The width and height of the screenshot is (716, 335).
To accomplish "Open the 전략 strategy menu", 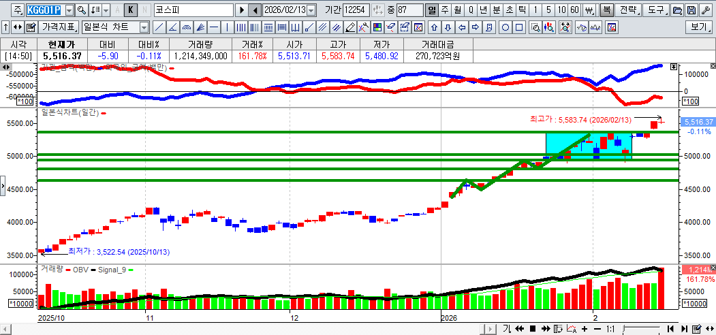I will click(630, 10).
